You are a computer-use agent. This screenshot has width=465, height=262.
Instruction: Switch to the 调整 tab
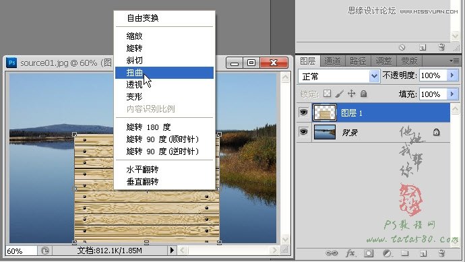(x=383, y=61)
